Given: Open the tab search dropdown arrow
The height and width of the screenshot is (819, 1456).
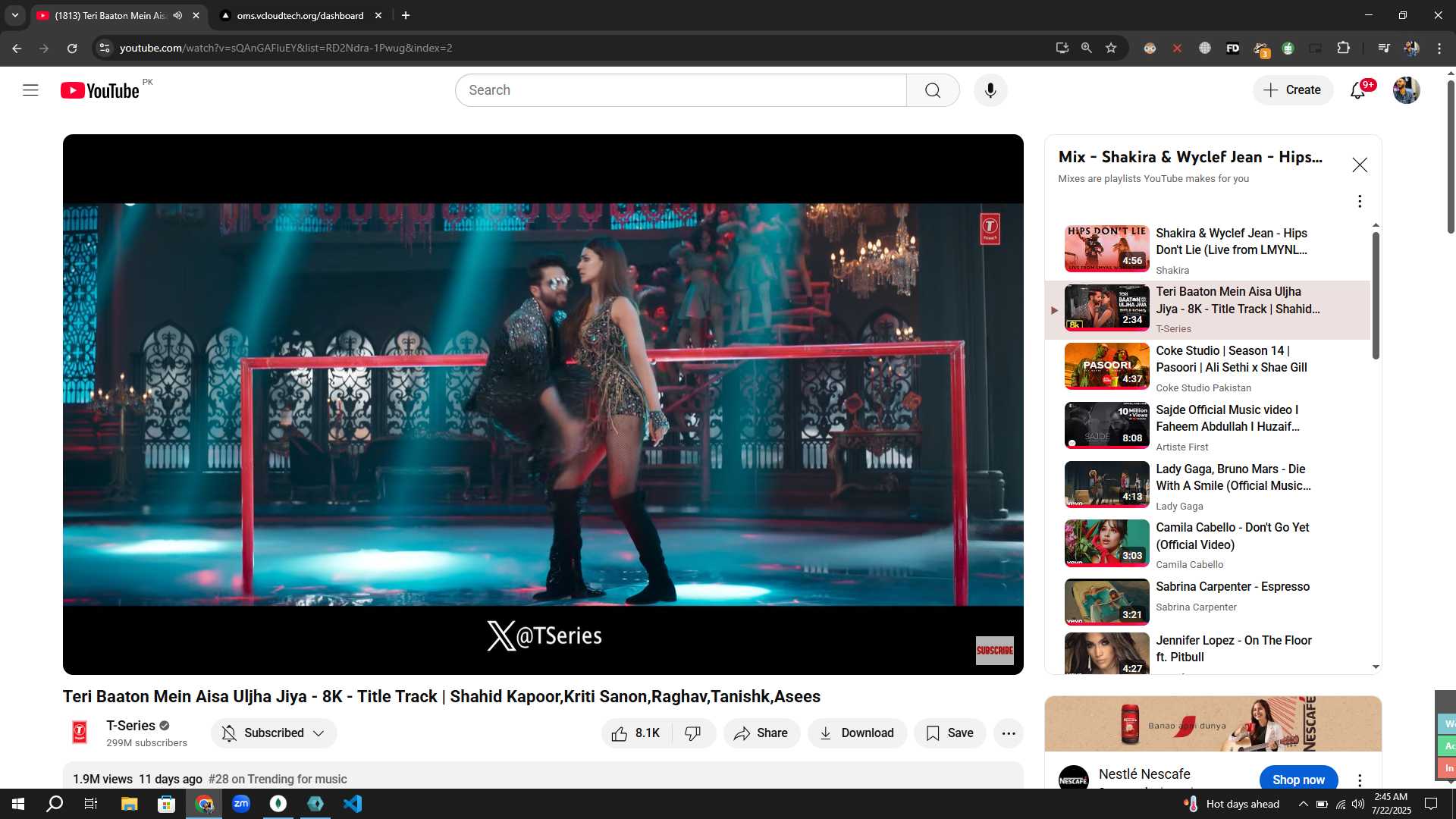Looking at the screenshot, I should 14,15.
